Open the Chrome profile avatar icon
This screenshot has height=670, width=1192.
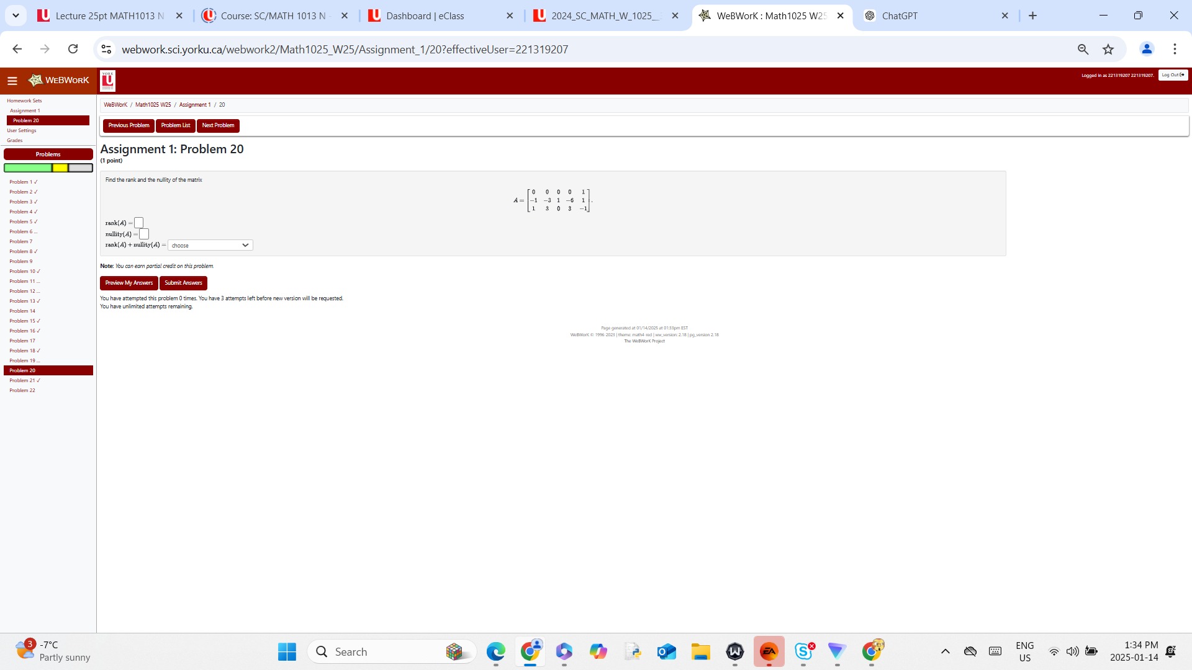click(1147, 49)
